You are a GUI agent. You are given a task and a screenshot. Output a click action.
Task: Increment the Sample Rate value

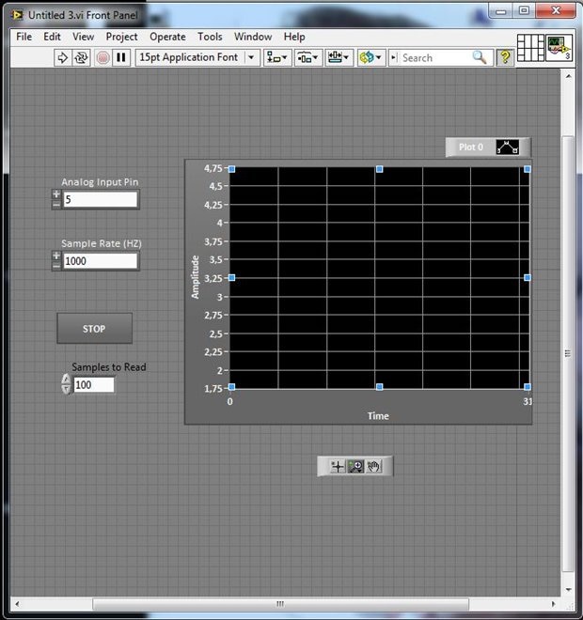click(x=56, y=256)
